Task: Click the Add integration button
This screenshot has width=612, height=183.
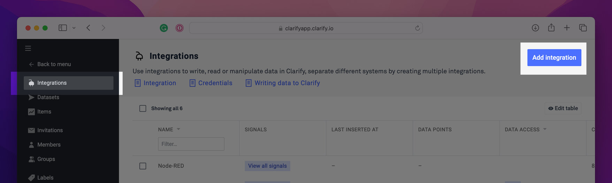Action: point(554,58)
